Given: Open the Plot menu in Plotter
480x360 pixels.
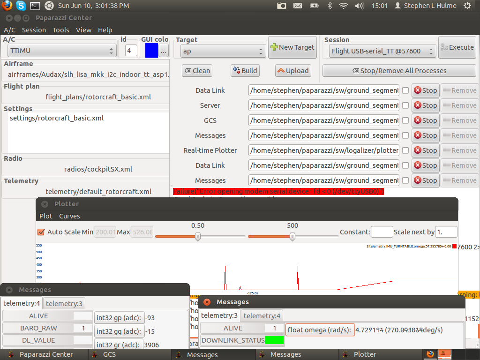Looking at the screenshot, I should tap(46, 216).
